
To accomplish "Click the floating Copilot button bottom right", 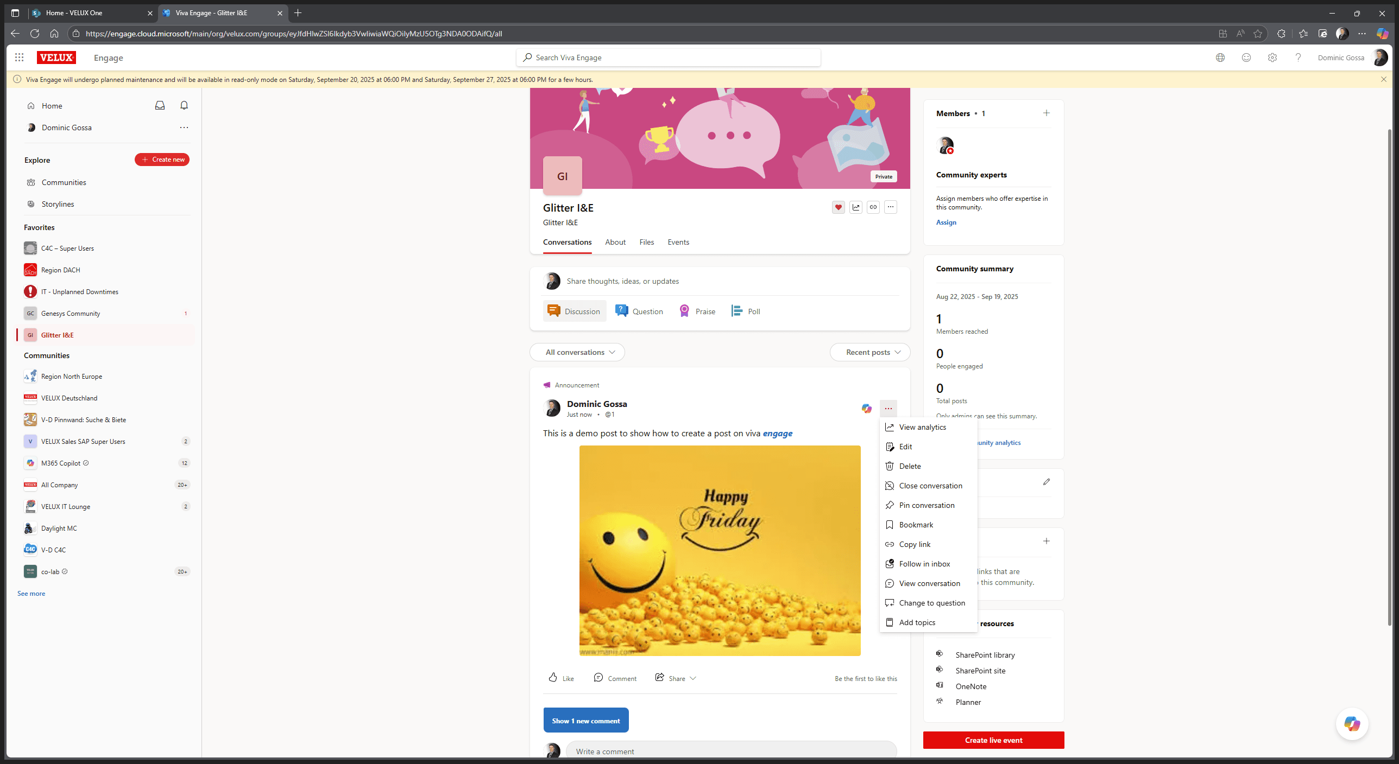I will pyautogui.click(x=1352, y=724).
